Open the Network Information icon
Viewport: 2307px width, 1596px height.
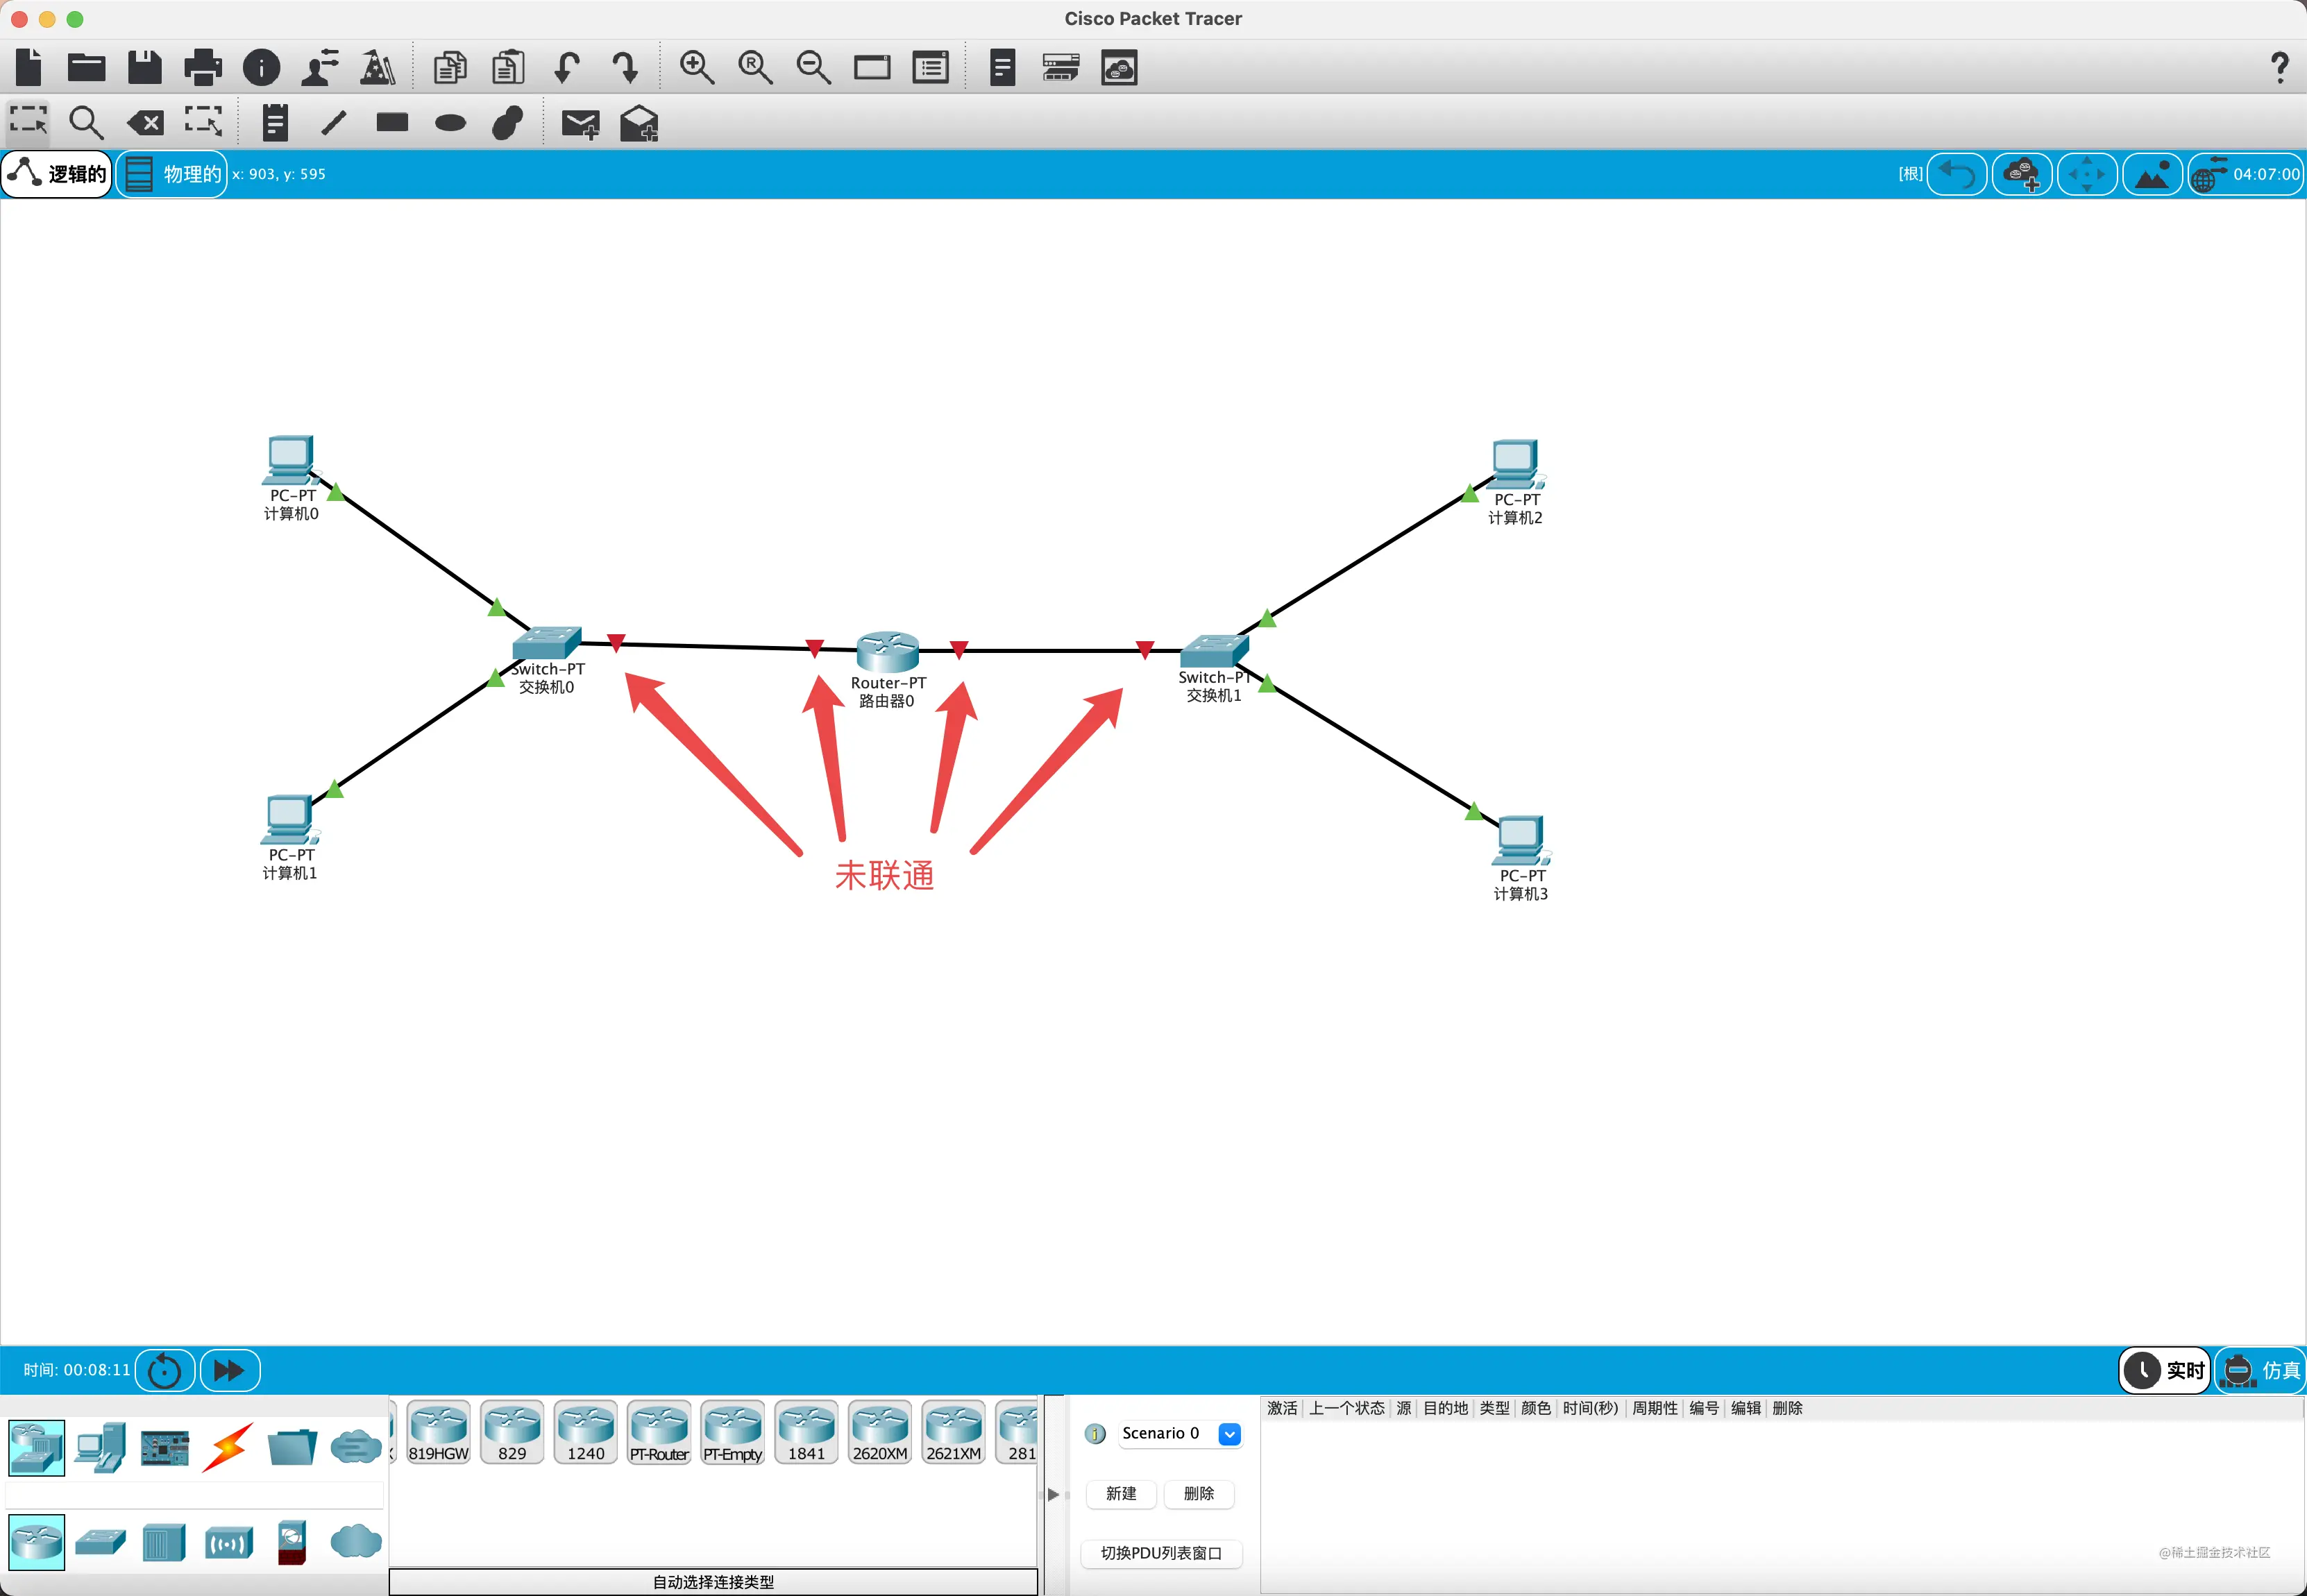point(262,67)
